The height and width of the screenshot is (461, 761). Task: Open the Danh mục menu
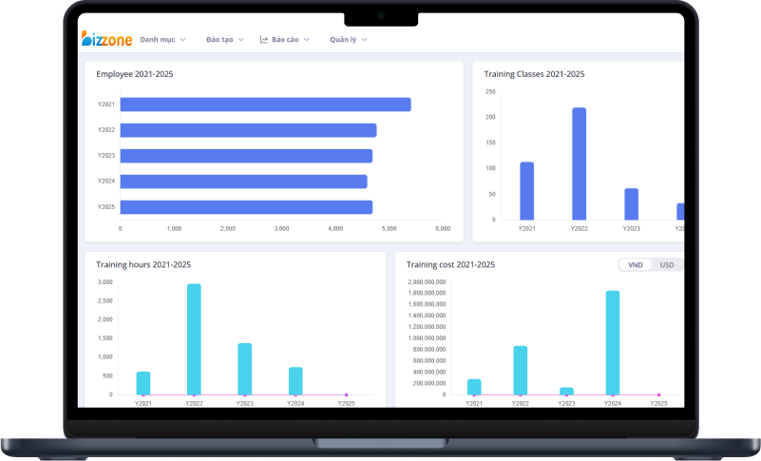tap(162, 40)
